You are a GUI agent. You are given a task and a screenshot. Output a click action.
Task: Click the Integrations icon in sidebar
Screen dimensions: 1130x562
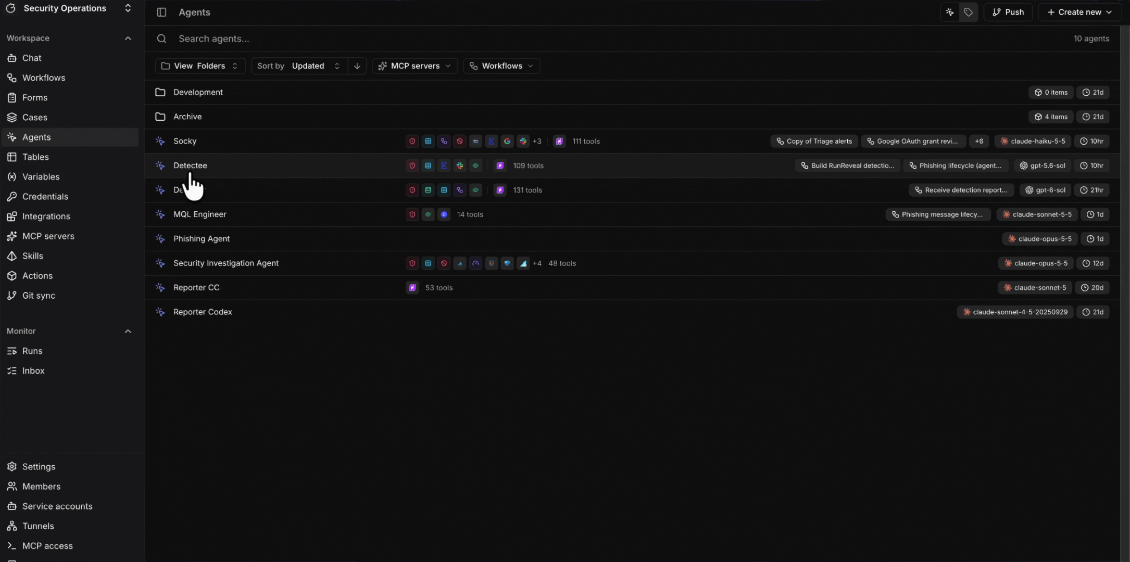click(11, 216)
